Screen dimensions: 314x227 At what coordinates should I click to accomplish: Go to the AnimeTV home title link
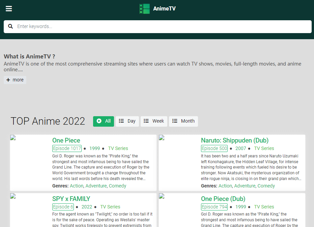(x=164, y=9)
